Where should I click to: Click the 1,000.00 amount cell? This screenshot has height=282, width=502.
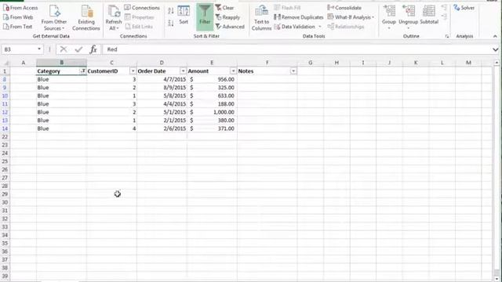click(212, 112)
